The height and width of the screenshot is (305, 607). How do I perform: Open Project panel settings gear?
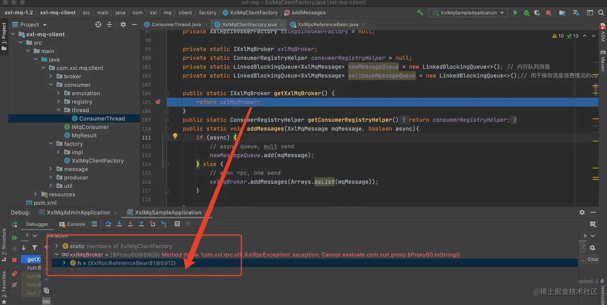click(123, 24)
